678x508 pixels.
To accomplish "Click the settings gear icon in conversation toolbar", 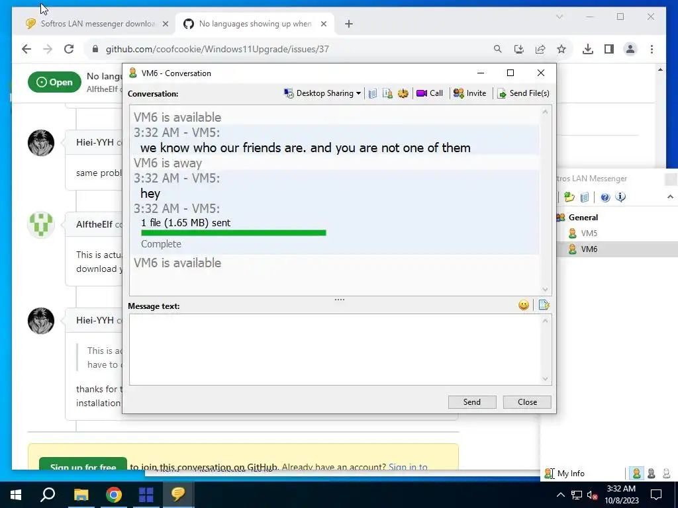I will pos(403,93).
